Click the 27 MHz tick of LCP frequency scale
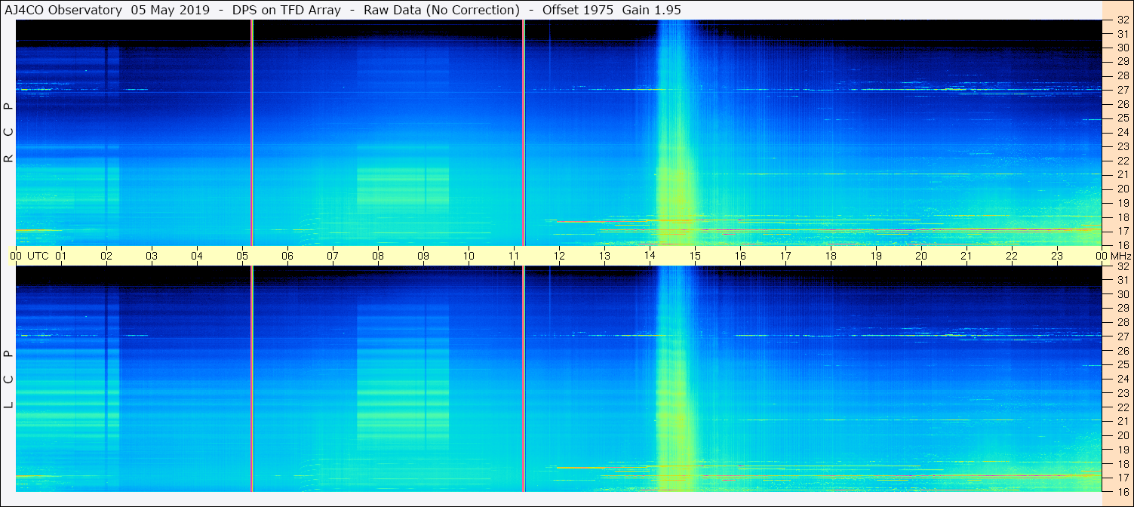Viewport: 1134px width, 507px height. point(1122,336)
